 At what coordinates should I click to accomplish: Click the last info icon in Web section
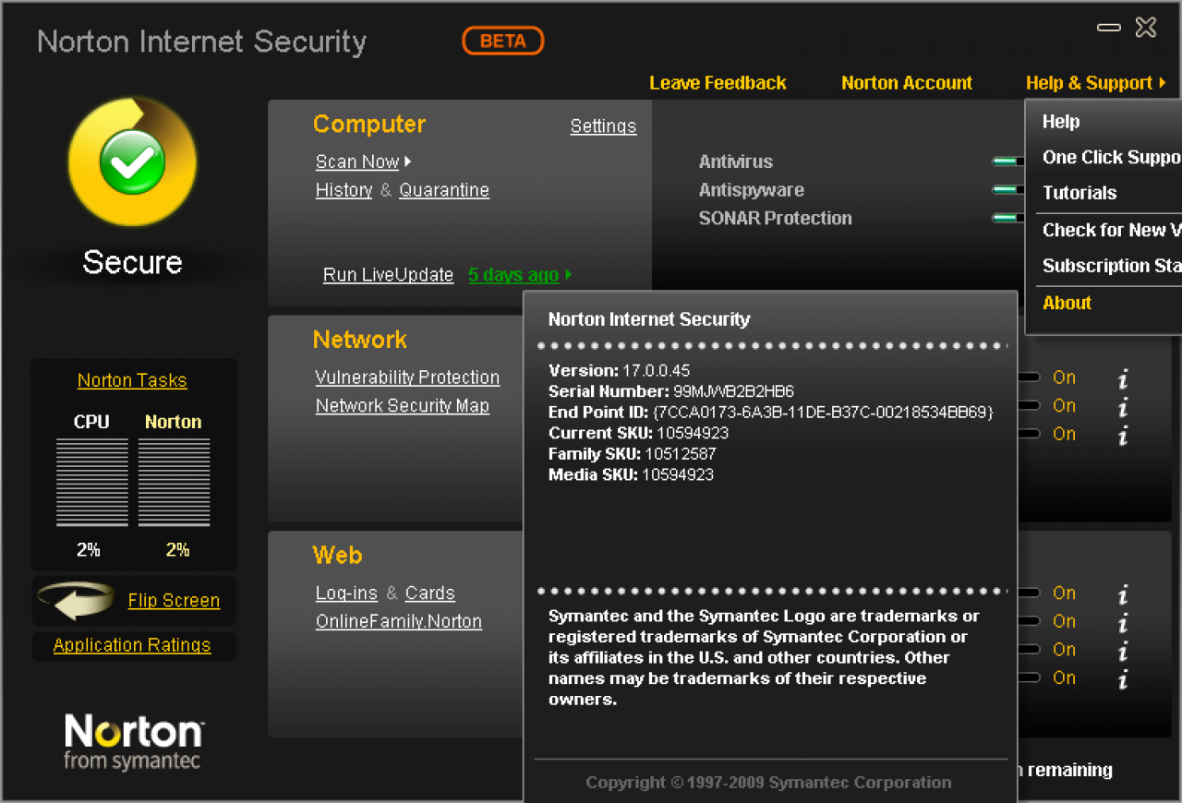click(x=1123, y=679)
